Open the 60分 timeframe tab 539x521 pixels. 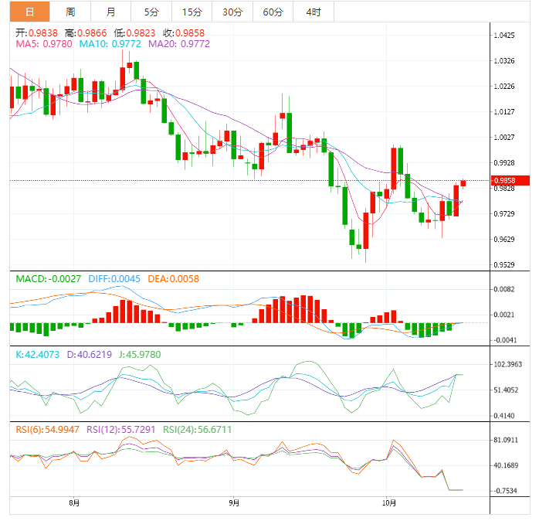tap(273, 12)
